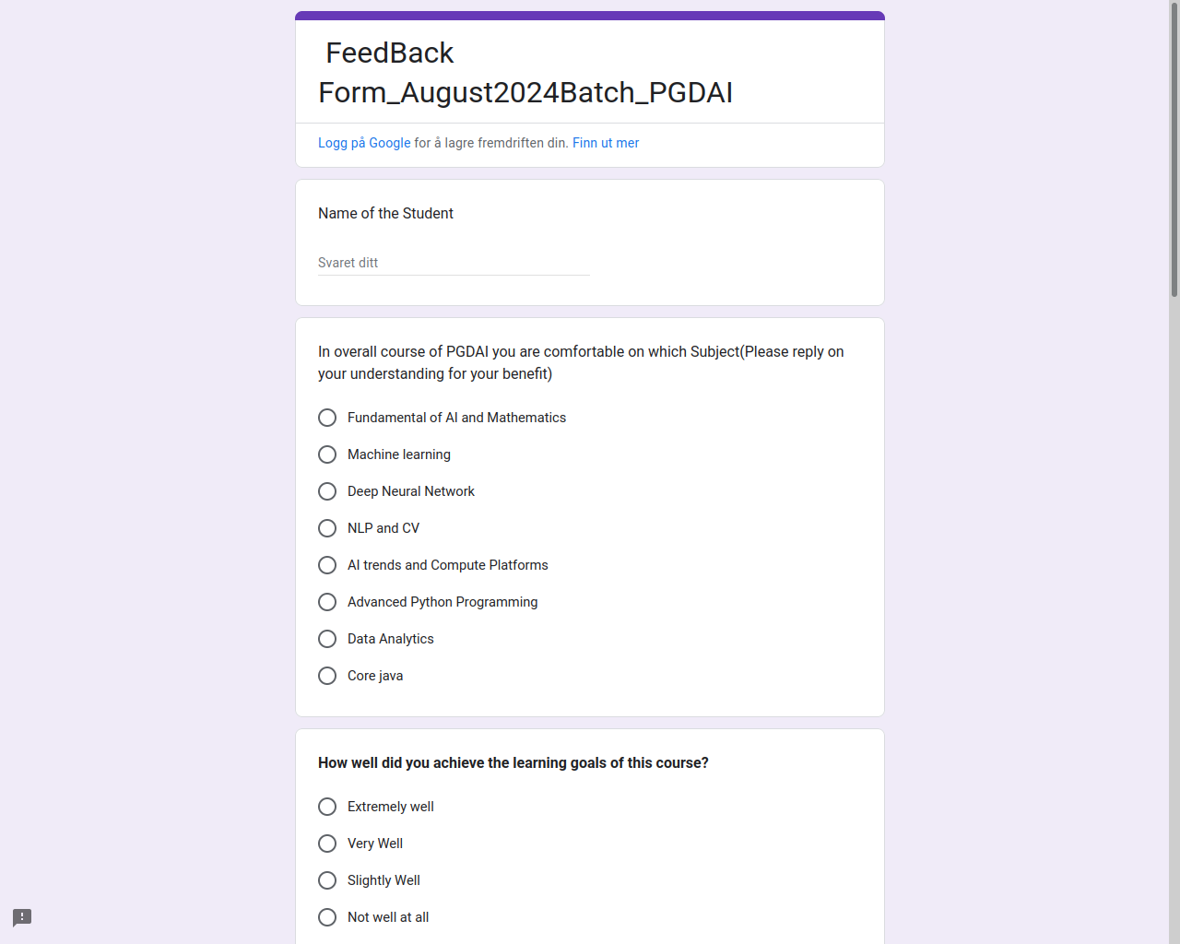The height and width of the screenshot is (944, 1180).
Task: Open the Finn ut mer link
Action: tap(606, 143)
